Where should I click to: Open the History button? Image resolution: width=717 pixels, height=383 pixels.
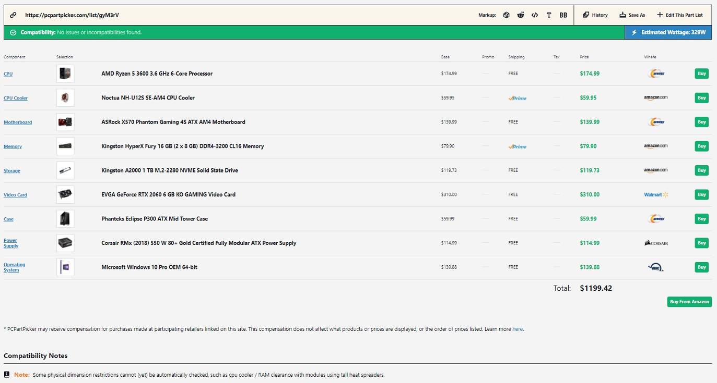(595, 15)
